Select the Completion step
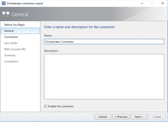This screenshot has width=168, height=122. coord(11,62)
